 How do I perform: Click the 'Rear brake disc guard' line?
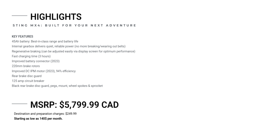[x=27, y=76]
